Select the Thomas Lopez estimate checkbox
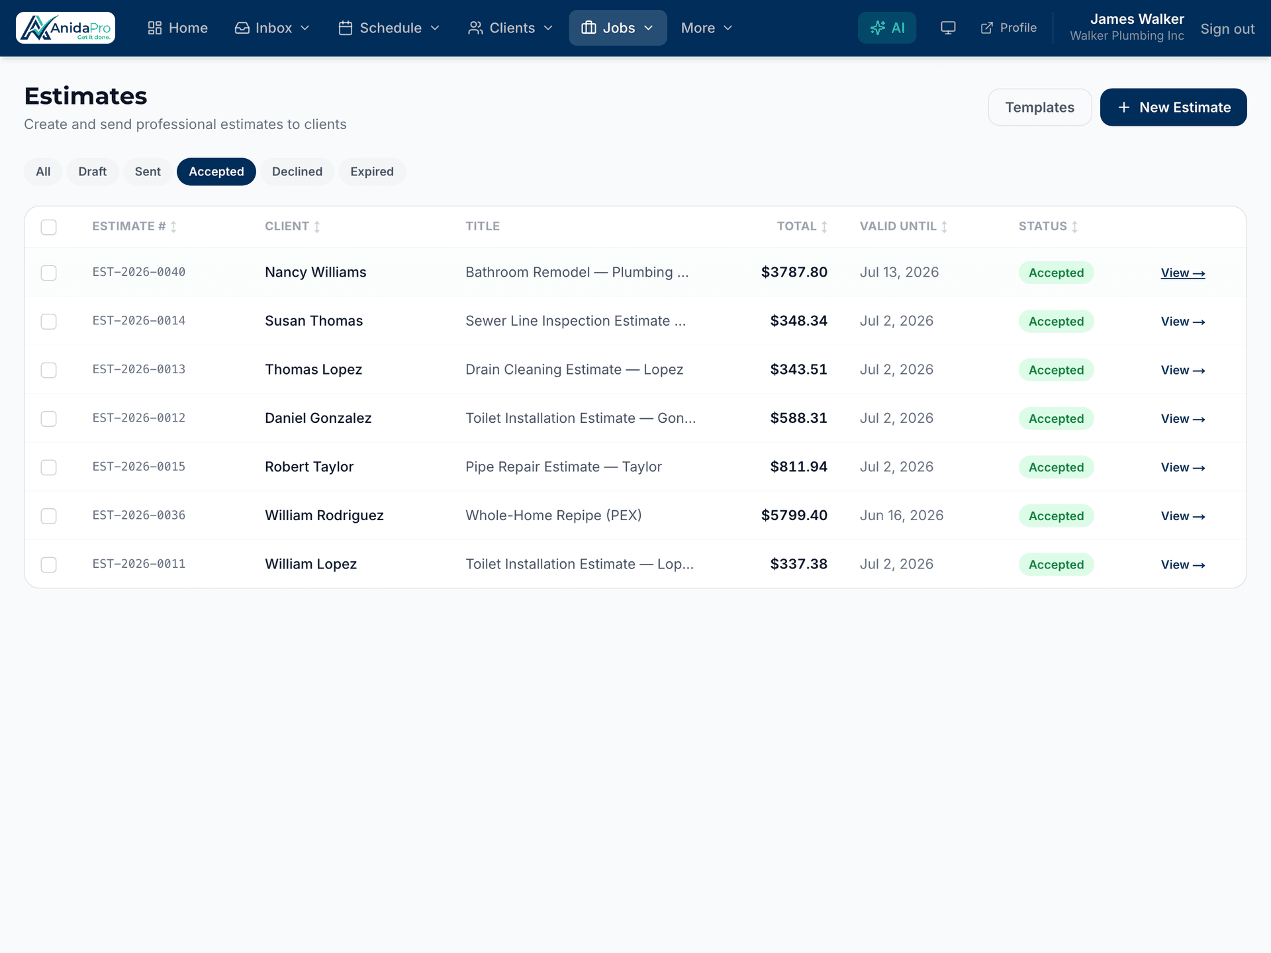The height and width of the screenshot is (953, 1271). point(48,370)
